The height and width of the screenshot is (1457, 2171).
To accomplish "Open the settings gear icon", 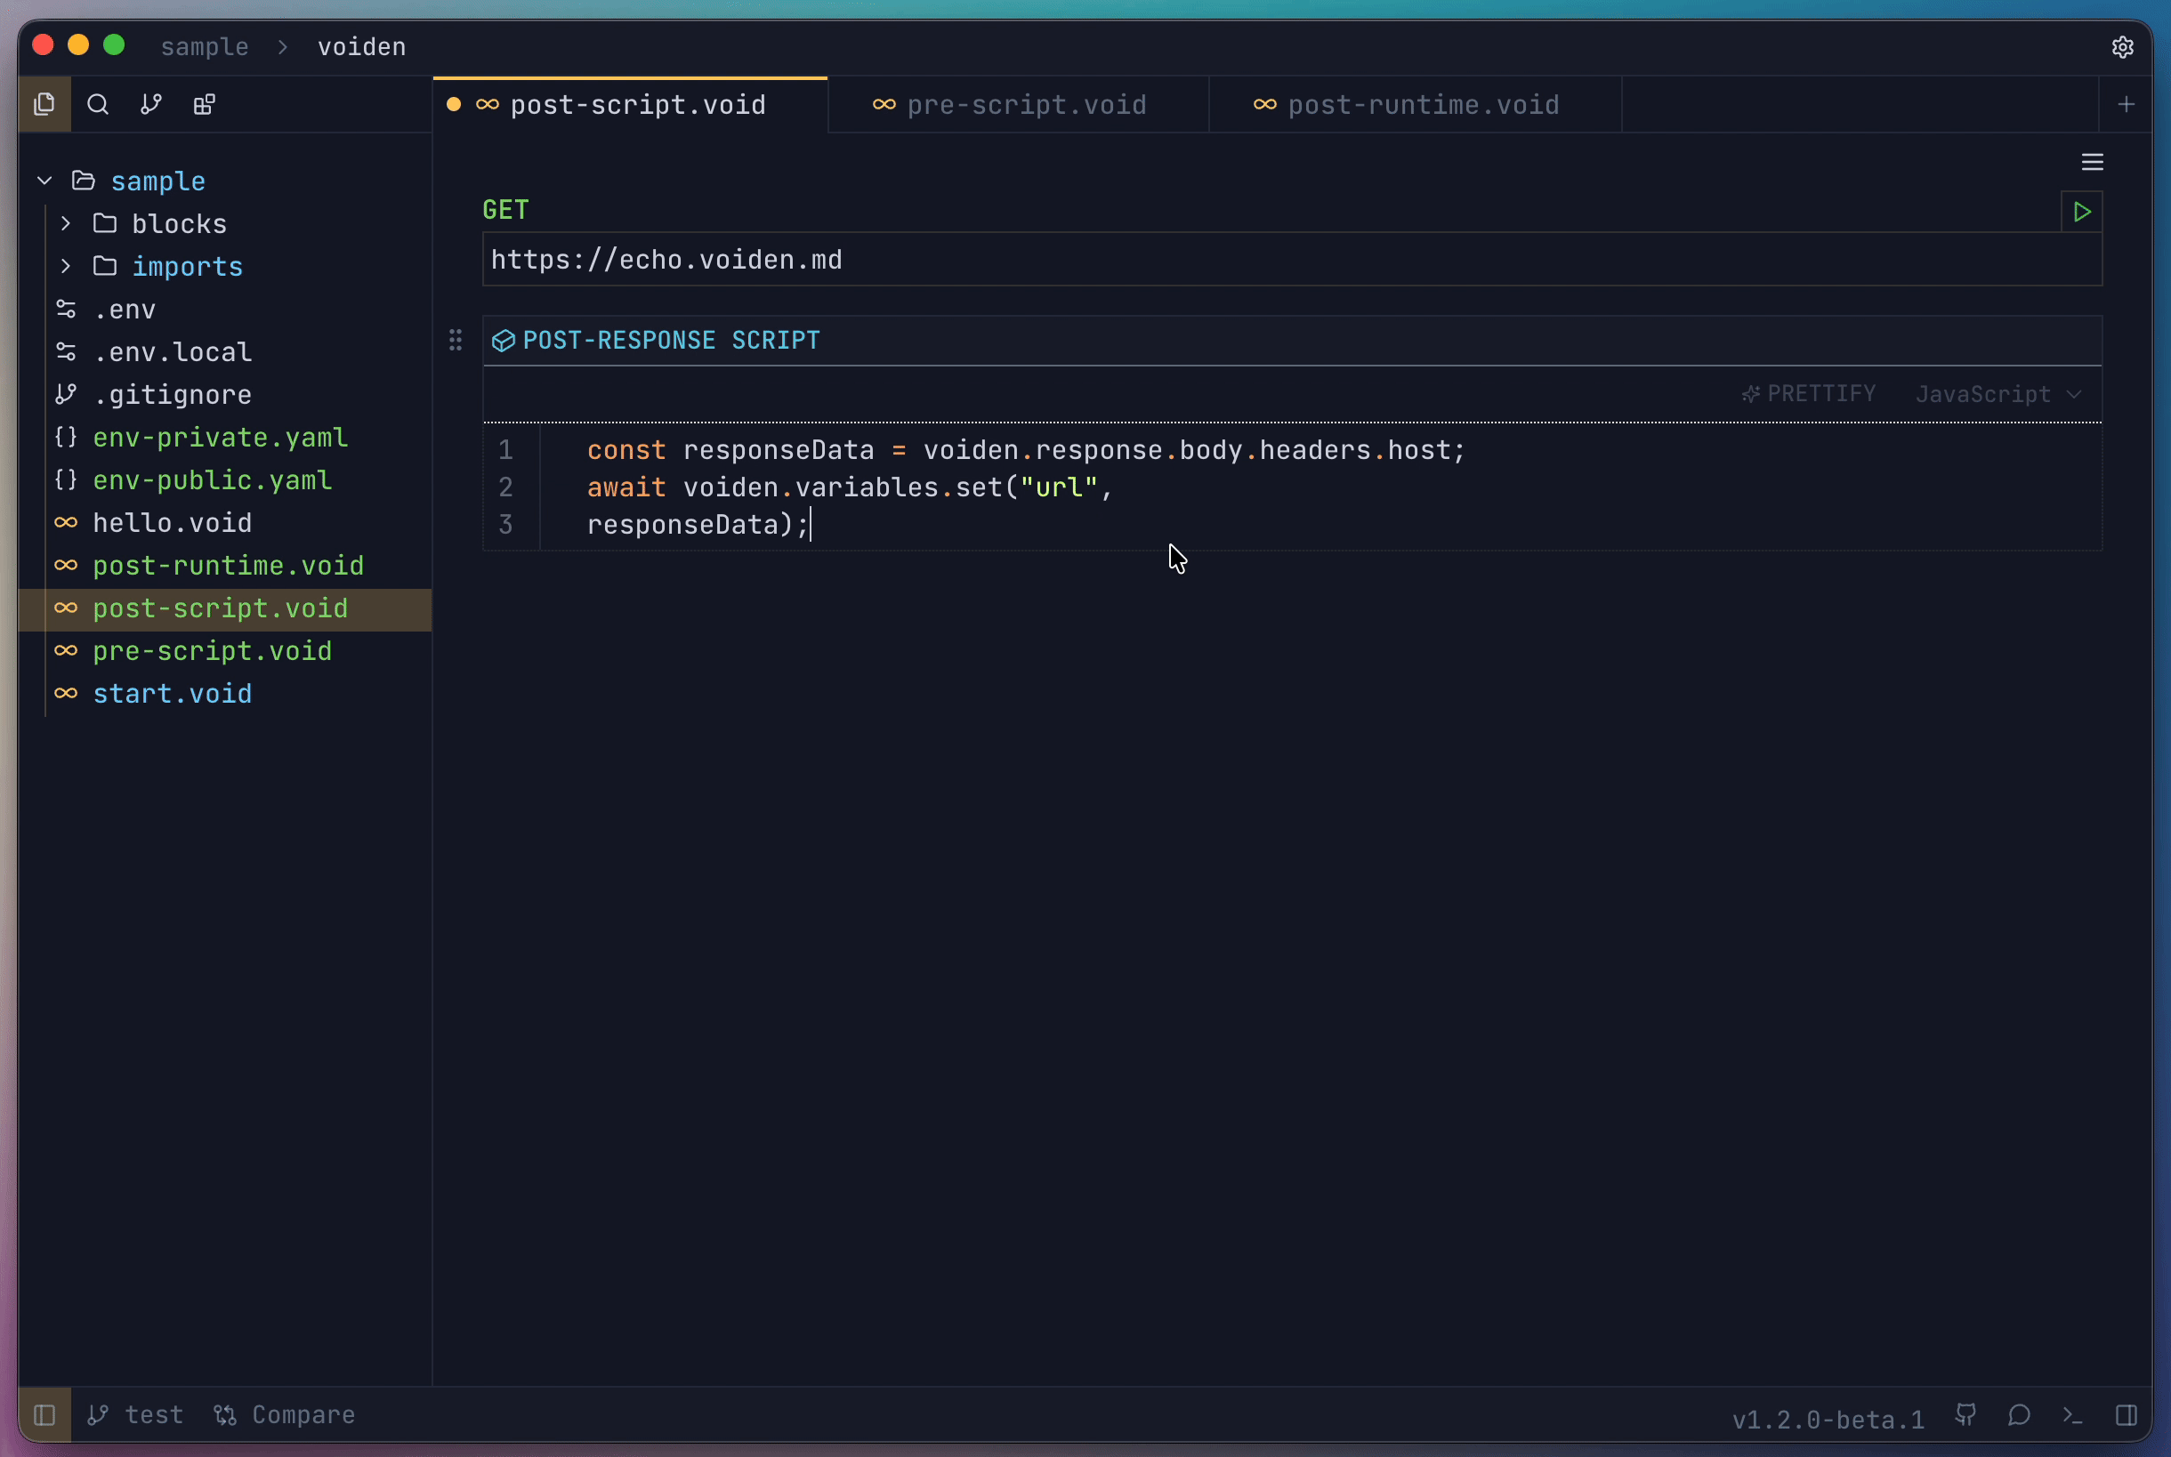I will pyautogui.click(x=2122, y=46).
